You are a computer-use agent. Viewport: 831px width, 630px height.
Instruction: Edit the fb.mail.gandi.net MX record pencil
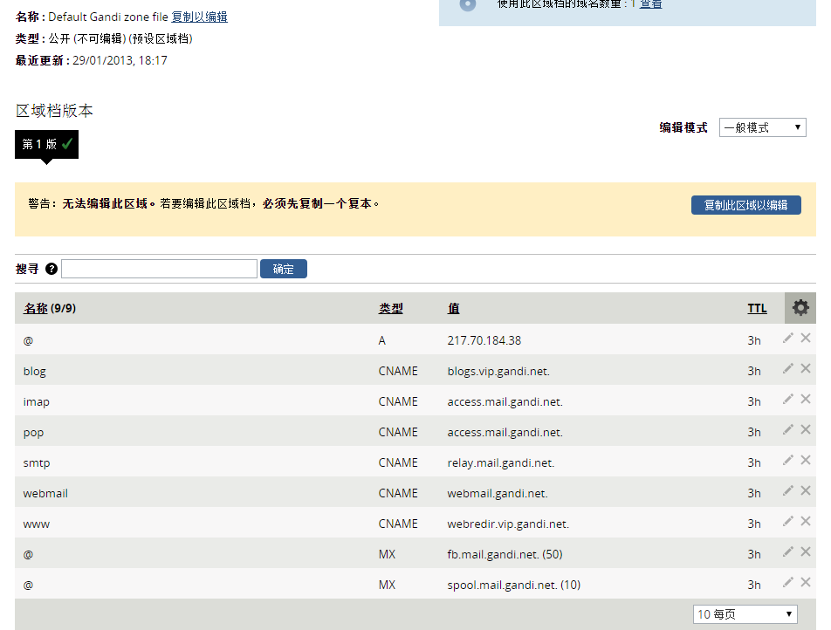(x=788, y=551)
